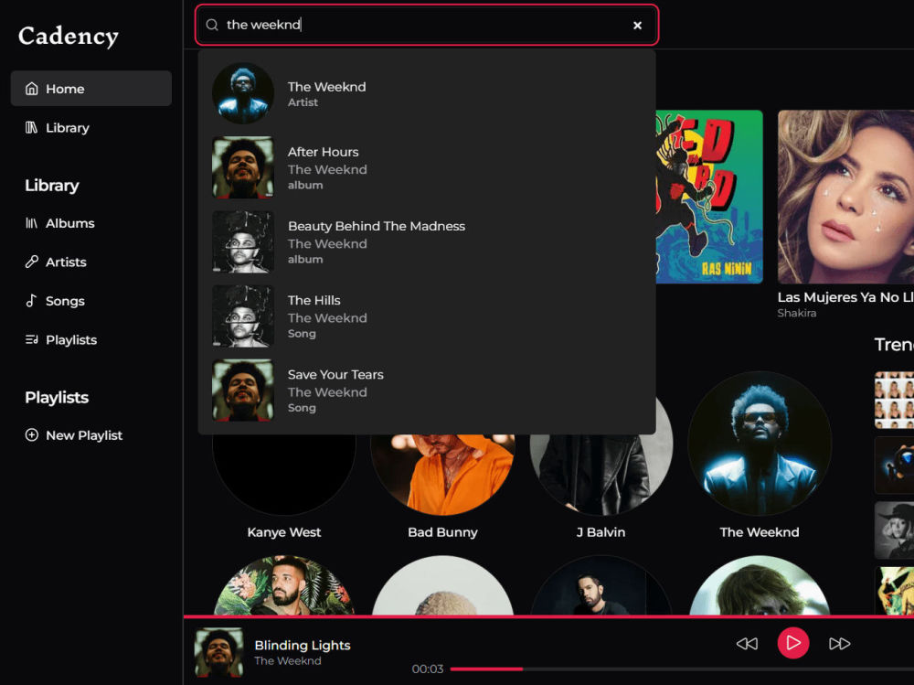The height and width of the screenshot is (685, 914).
Task: Open the Eminem artist image
Action: pyautogui.click(x=601, y=585)
